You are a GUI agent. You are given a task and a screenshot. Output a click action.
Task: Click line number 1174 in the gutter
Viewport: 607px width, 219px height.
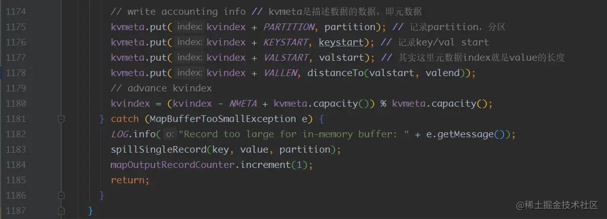pyautogui.click(x=16, y=12)
